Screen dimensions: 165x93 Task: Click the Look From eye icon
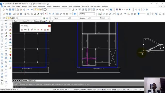tap(125, 14)
